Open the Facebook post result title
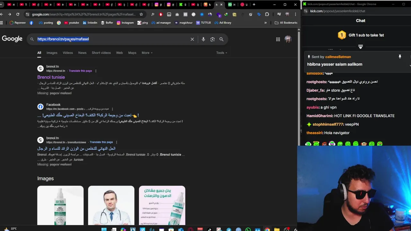This screenshot has width=411, height=231. (88, 115)
